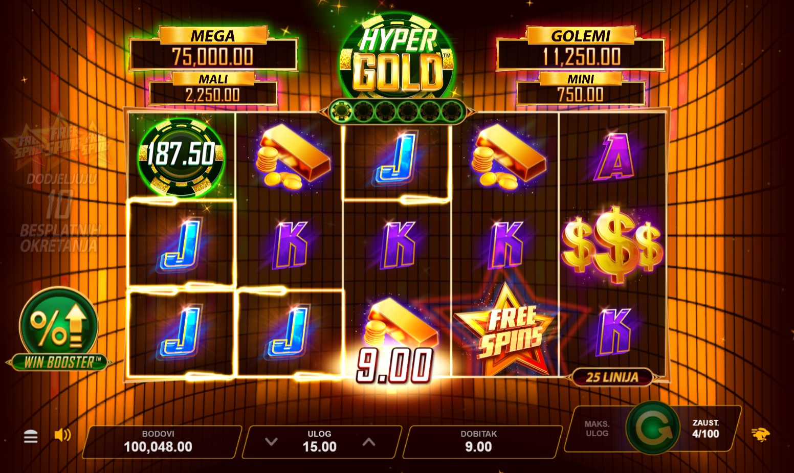The width and height of the screenshot is (794, 473).
Task: Open the hamburger menu icon
Action: pyautogui.click(x=31, y=437)
